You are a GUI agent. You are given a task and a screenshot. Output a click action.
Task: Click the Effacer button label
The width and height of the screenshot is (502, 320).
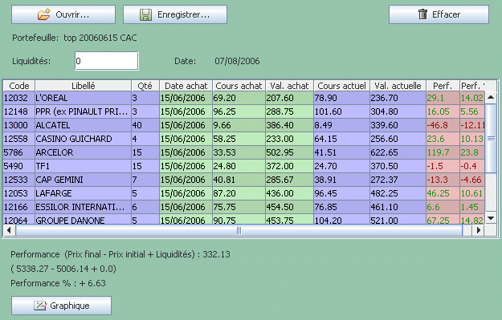(446, 14)
